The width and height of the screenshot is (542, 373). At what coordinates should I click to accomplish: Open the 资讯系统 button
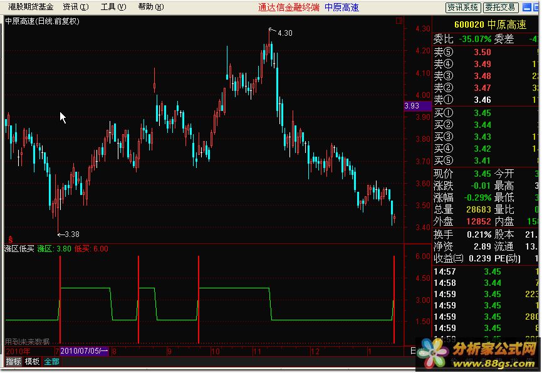point(462,8)
